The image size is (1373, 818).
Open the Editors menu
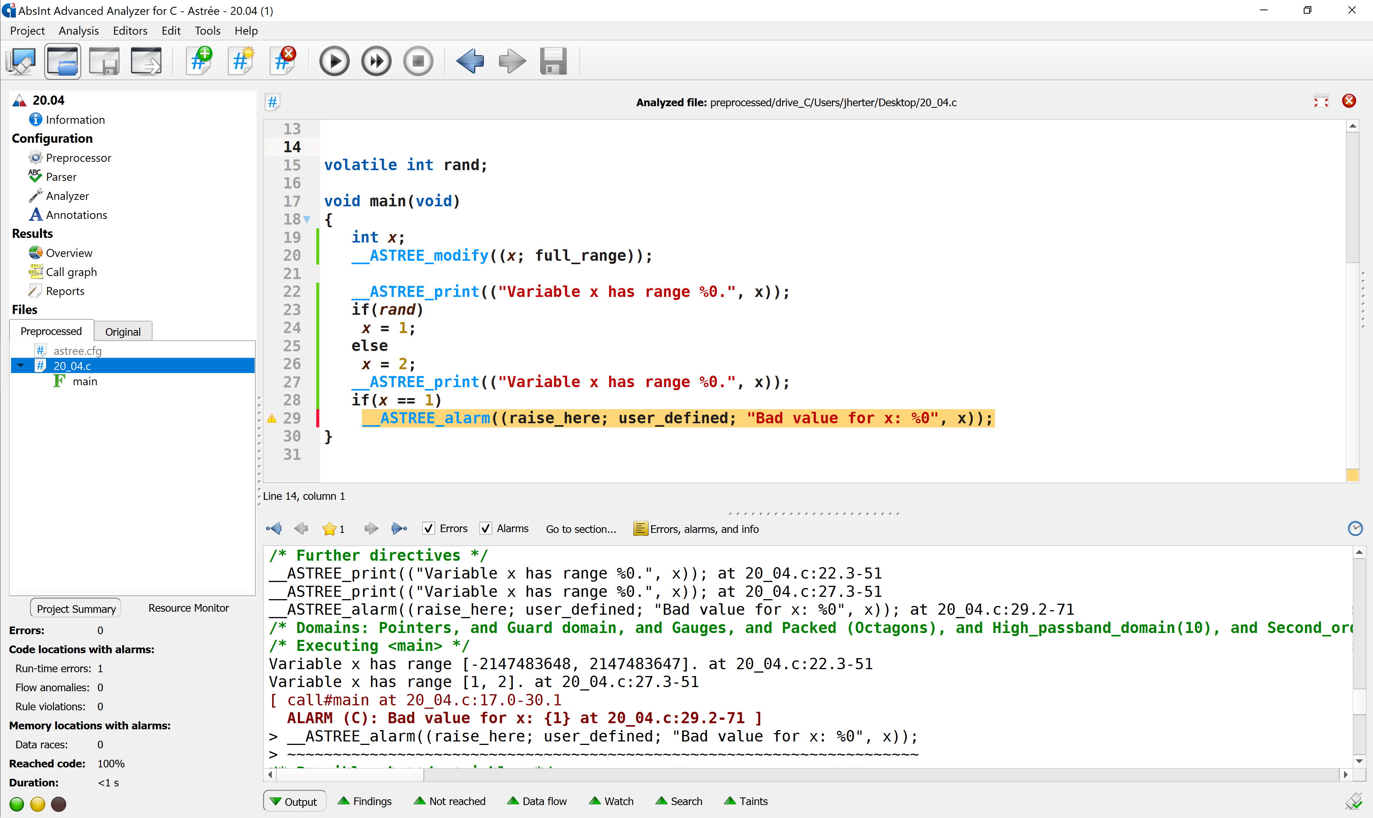click(130, 30)
